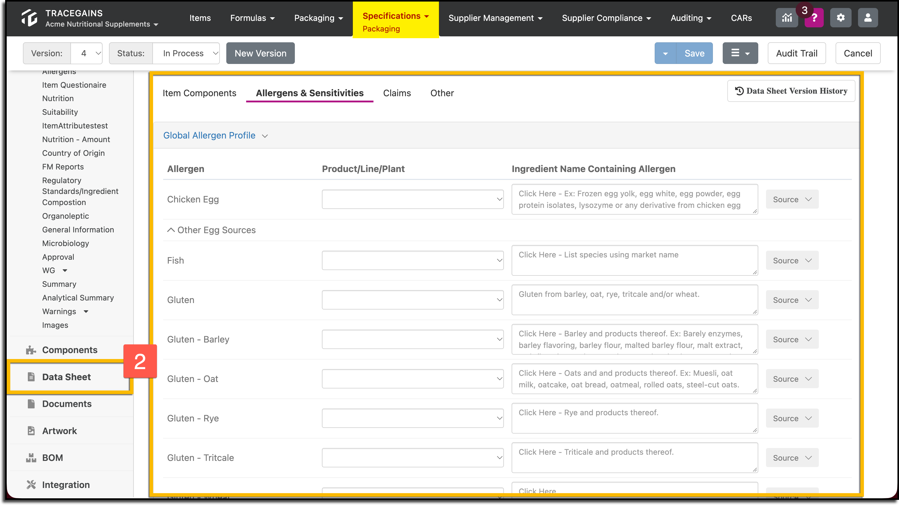
Task: Open the hamburger list menu button
Action: [x=740, y=53]
